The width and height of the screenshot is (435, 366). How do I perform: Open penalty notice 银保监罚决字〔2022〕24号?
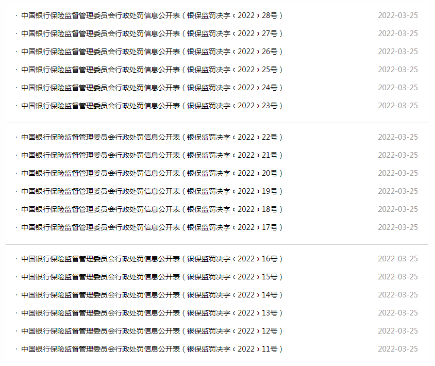click(152, 88)
